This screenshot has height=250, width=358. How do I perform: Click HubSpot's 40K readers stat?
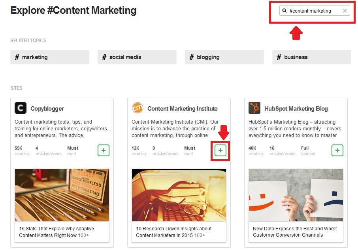click(x=256, y=151)
